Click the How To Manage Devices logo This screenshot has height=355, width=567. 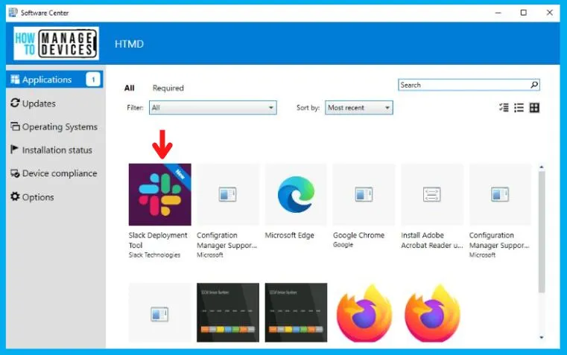pyautogui.click(x=56, y=43)
